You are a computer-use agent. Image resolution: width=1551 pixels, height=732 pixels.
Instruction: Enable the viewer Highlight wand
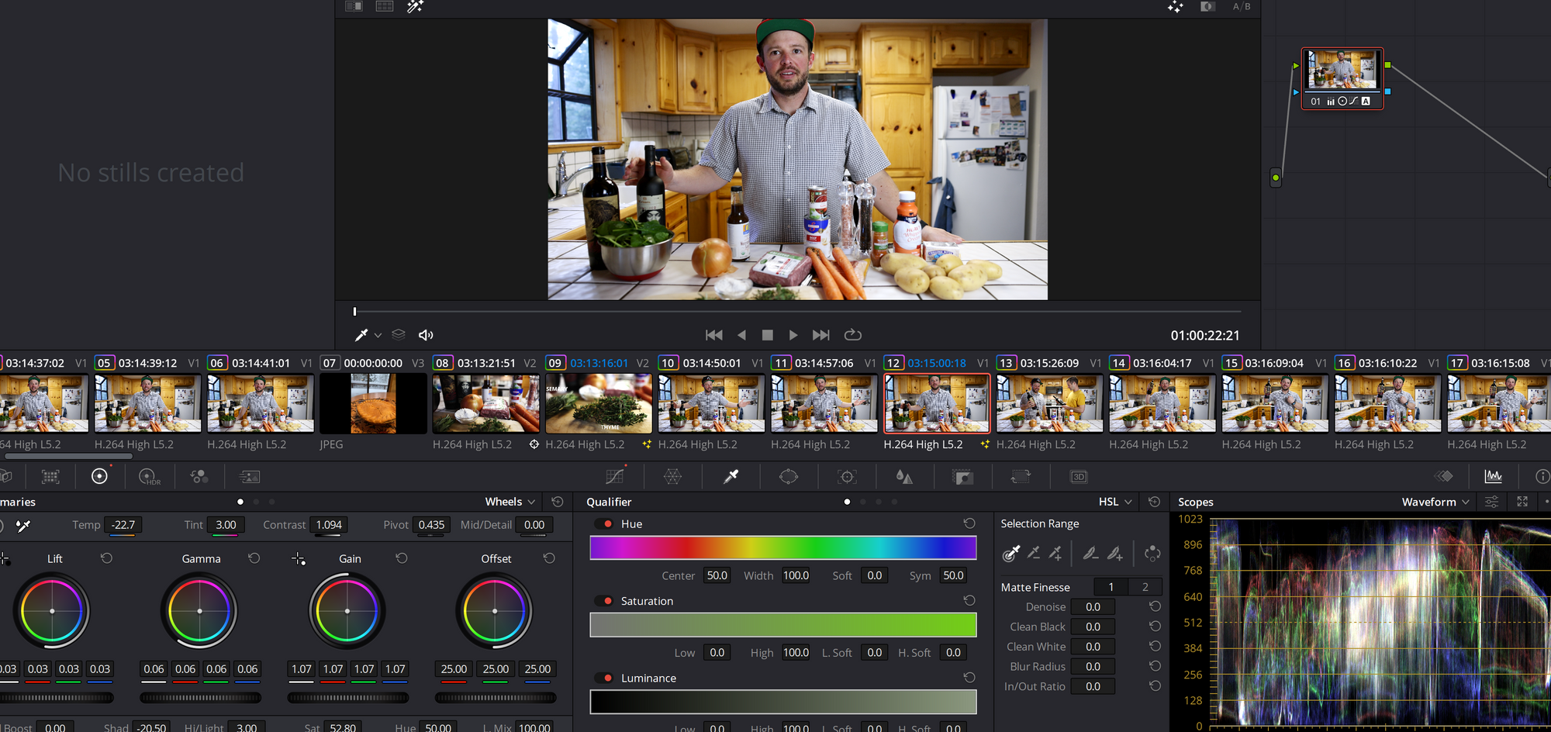[x=416, y=6]
